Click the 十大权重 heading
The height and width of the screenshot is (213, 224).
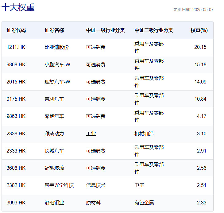[x=18, y=7]
